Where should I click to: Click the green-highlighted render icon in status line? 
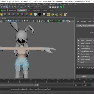click(61, 7)
